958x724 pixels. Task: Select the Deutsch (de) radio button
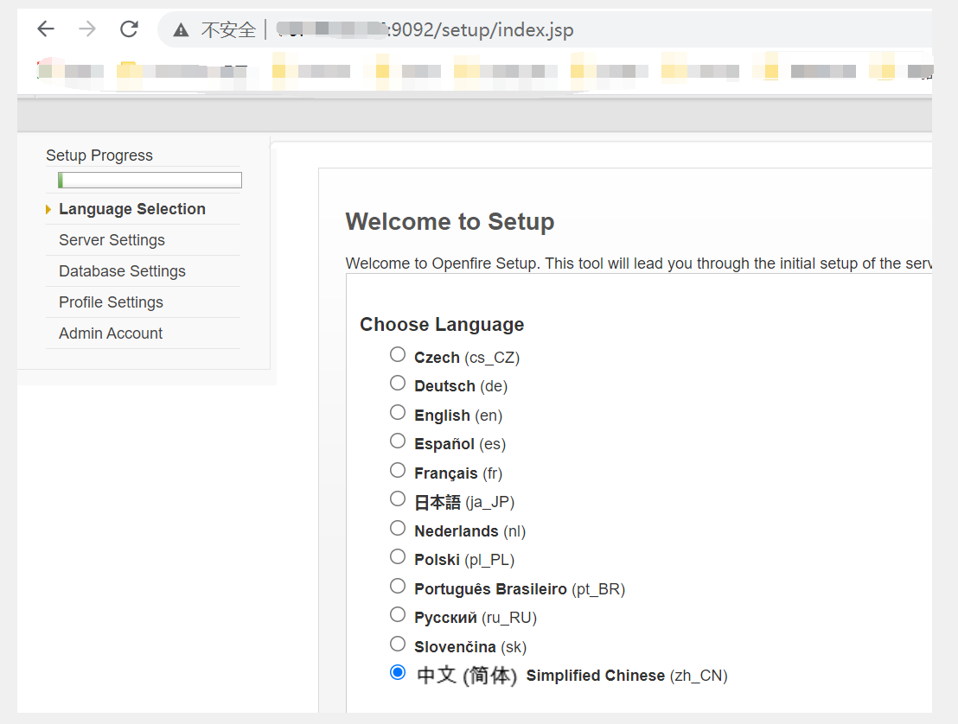(x=398, y=384)
